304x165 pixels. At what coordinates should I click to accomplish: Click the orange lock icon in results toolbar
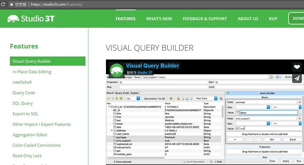pyautogui.click(x=178, y=99)
